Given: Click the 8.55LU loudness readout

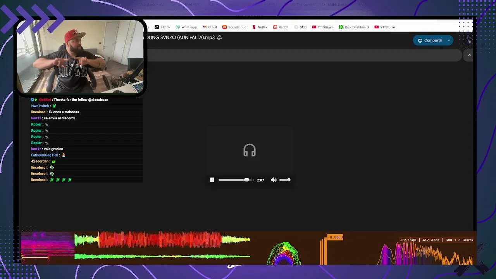Looking at the screenshot, I should pyautogui.click(x=336, y=237).
